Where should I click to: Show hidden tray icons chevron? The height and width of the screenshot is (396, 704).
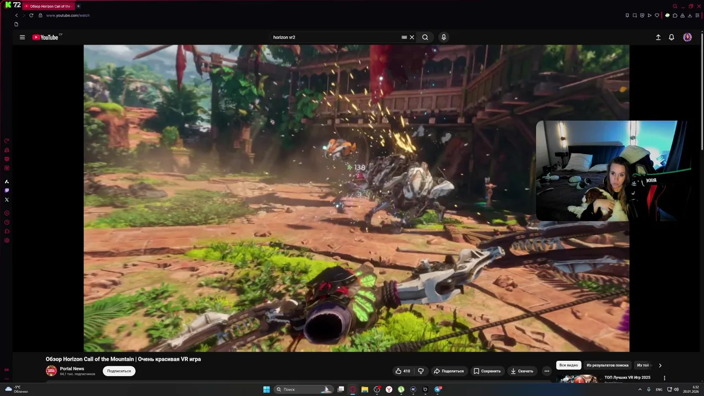640,389
